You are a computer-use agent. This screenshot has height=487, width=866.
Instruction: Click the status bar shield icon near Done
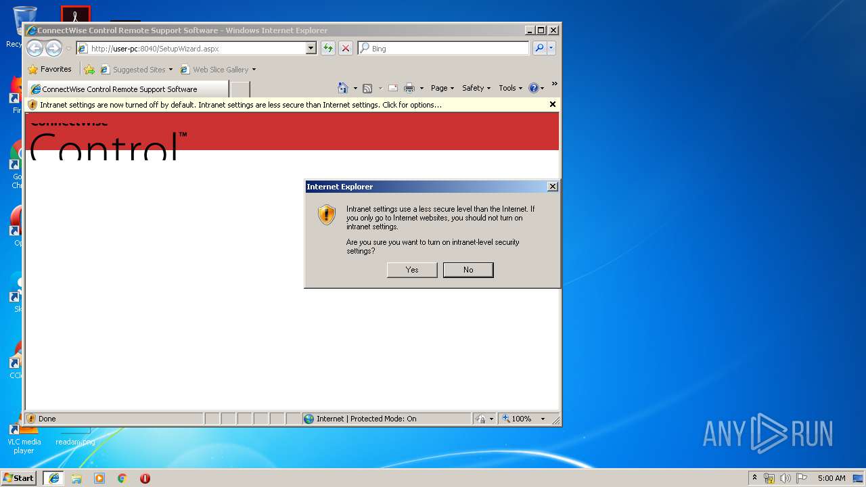31,419
